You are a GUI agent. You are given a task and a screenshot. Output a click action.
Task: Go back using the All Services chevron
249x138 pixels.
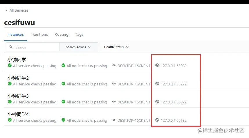pyautogui.click(x=6, y=10)
